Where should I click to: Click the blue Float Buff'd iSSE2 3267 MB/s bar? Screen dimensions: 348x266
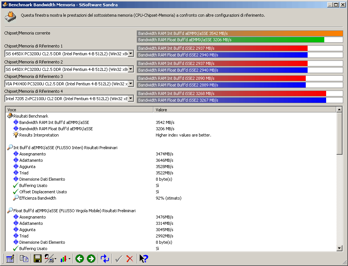coord(240,100)
